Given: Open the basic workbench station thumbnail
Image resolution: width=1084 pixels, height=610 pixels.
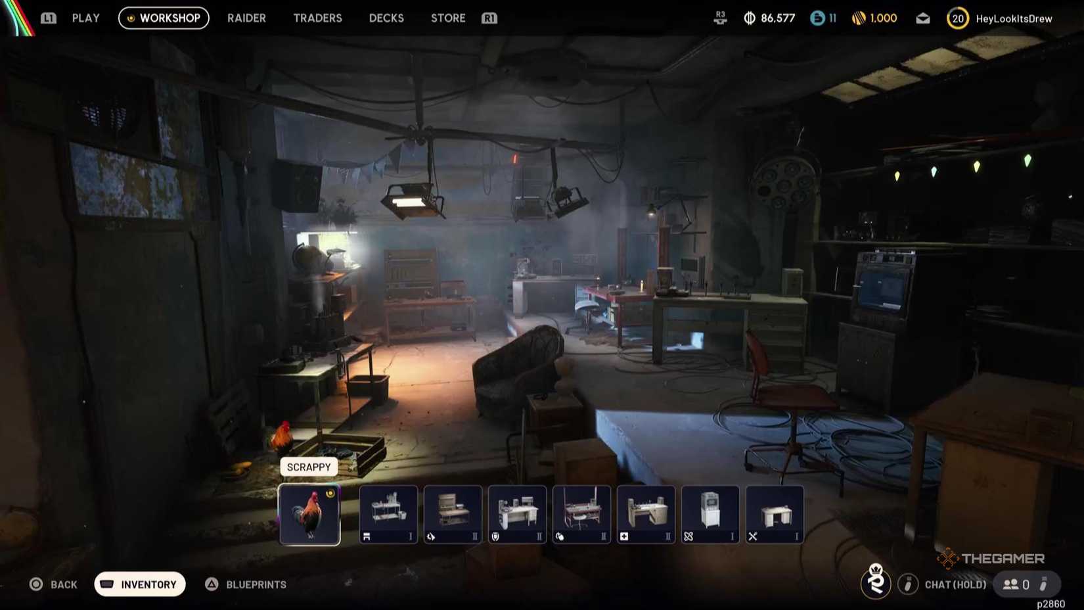Looking at the screenshot, I should click(388, 514).
